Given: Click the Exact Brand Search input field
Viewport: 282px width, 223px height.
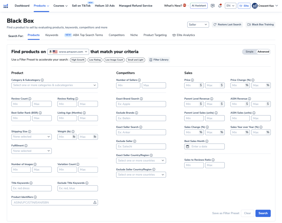Looking at the screenshot, I should click(x=141, y=104).
